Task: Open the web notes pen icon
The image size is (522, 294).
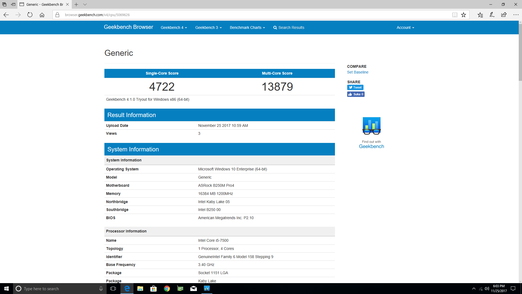Action: coord(492,15)
